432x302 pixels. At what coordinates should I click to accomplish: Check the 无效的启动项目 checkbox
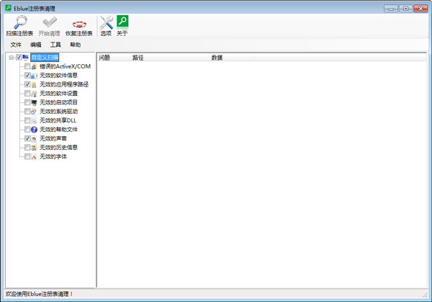click(27, 102)
